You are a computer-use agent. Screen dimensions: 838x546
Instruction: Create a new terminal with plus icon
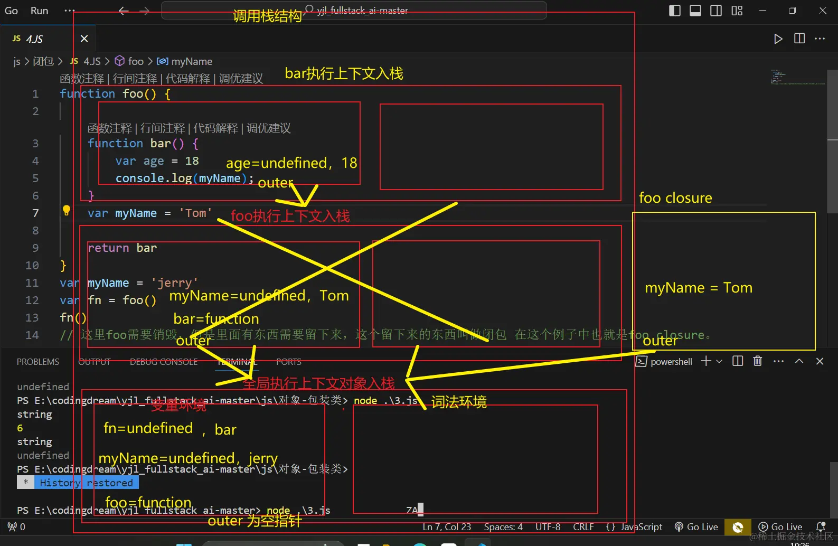click(x=705, y=361)
